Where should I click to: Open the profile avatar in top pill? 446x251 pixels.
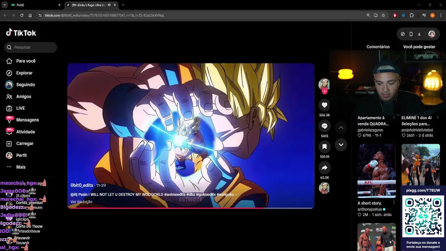(x=432, y=34)
